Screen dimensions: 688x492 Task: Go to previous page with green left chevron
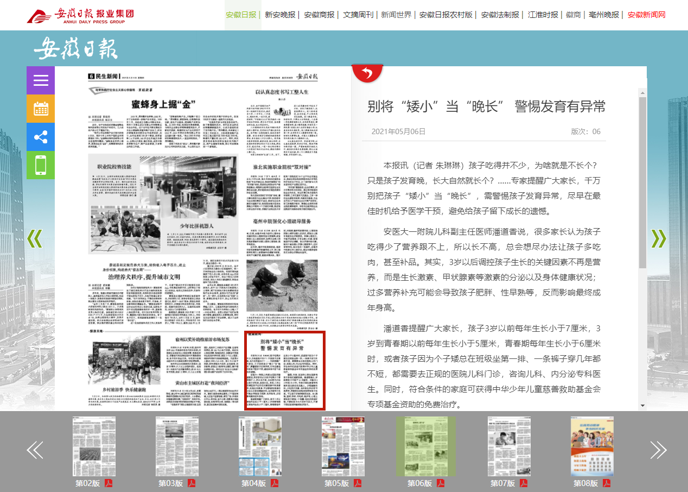tap(34, 238)
